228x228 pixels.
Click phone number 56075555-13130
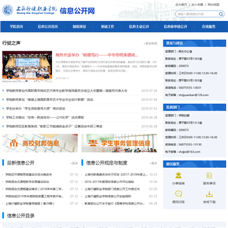click(x=190, y=144)
